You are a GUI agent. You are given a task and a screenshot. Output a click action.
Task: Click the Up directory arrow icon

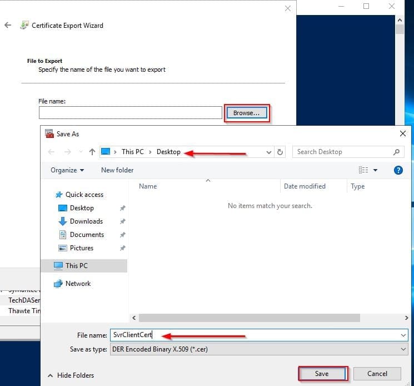(x=92, y=152)
